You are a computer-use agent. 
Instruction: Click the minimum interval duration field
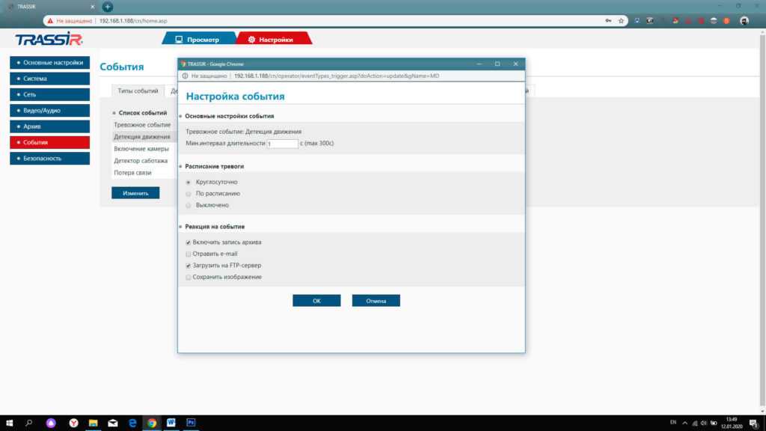(x=282, y=144)
